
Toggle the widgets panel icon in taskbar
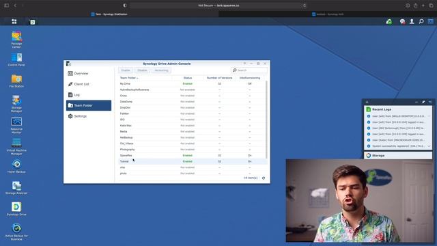tap(431, 21)
